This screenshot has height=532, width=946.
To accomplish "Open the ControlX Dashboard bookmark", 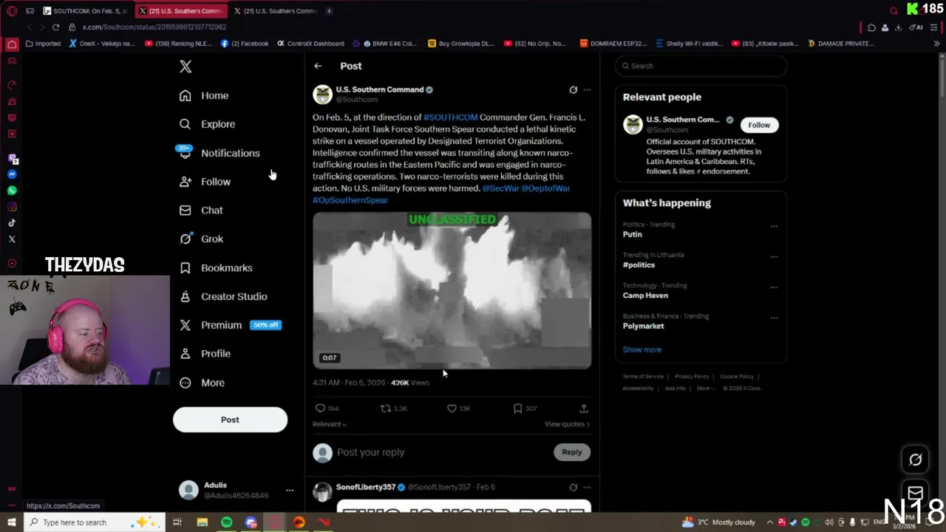I will (x=310, y=44).
